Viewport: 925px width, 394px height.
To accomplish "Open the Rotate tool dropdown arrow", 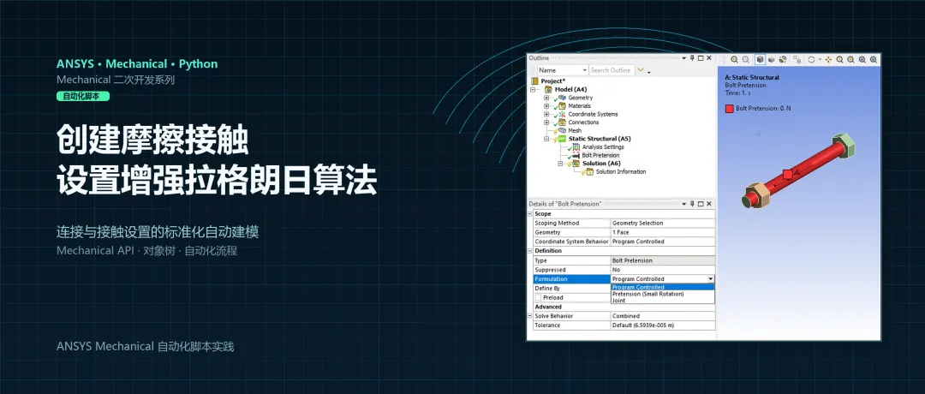I will coord(820,60).
